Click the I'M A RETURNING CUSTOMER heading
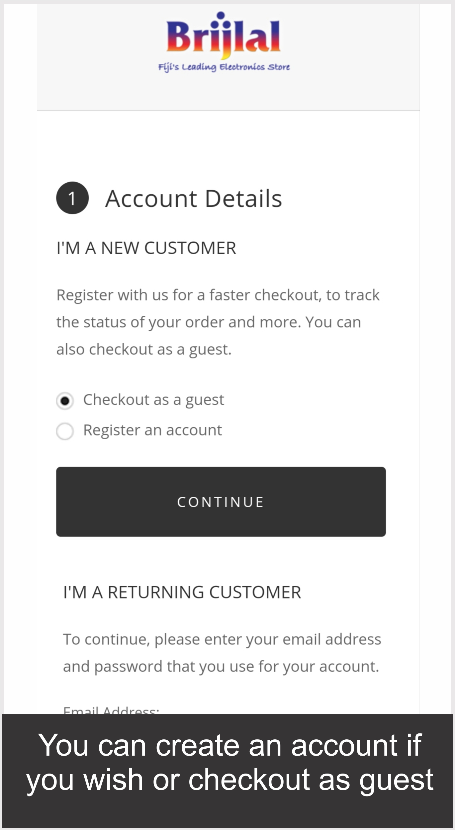455x830 pixels. tap(182, 592)
